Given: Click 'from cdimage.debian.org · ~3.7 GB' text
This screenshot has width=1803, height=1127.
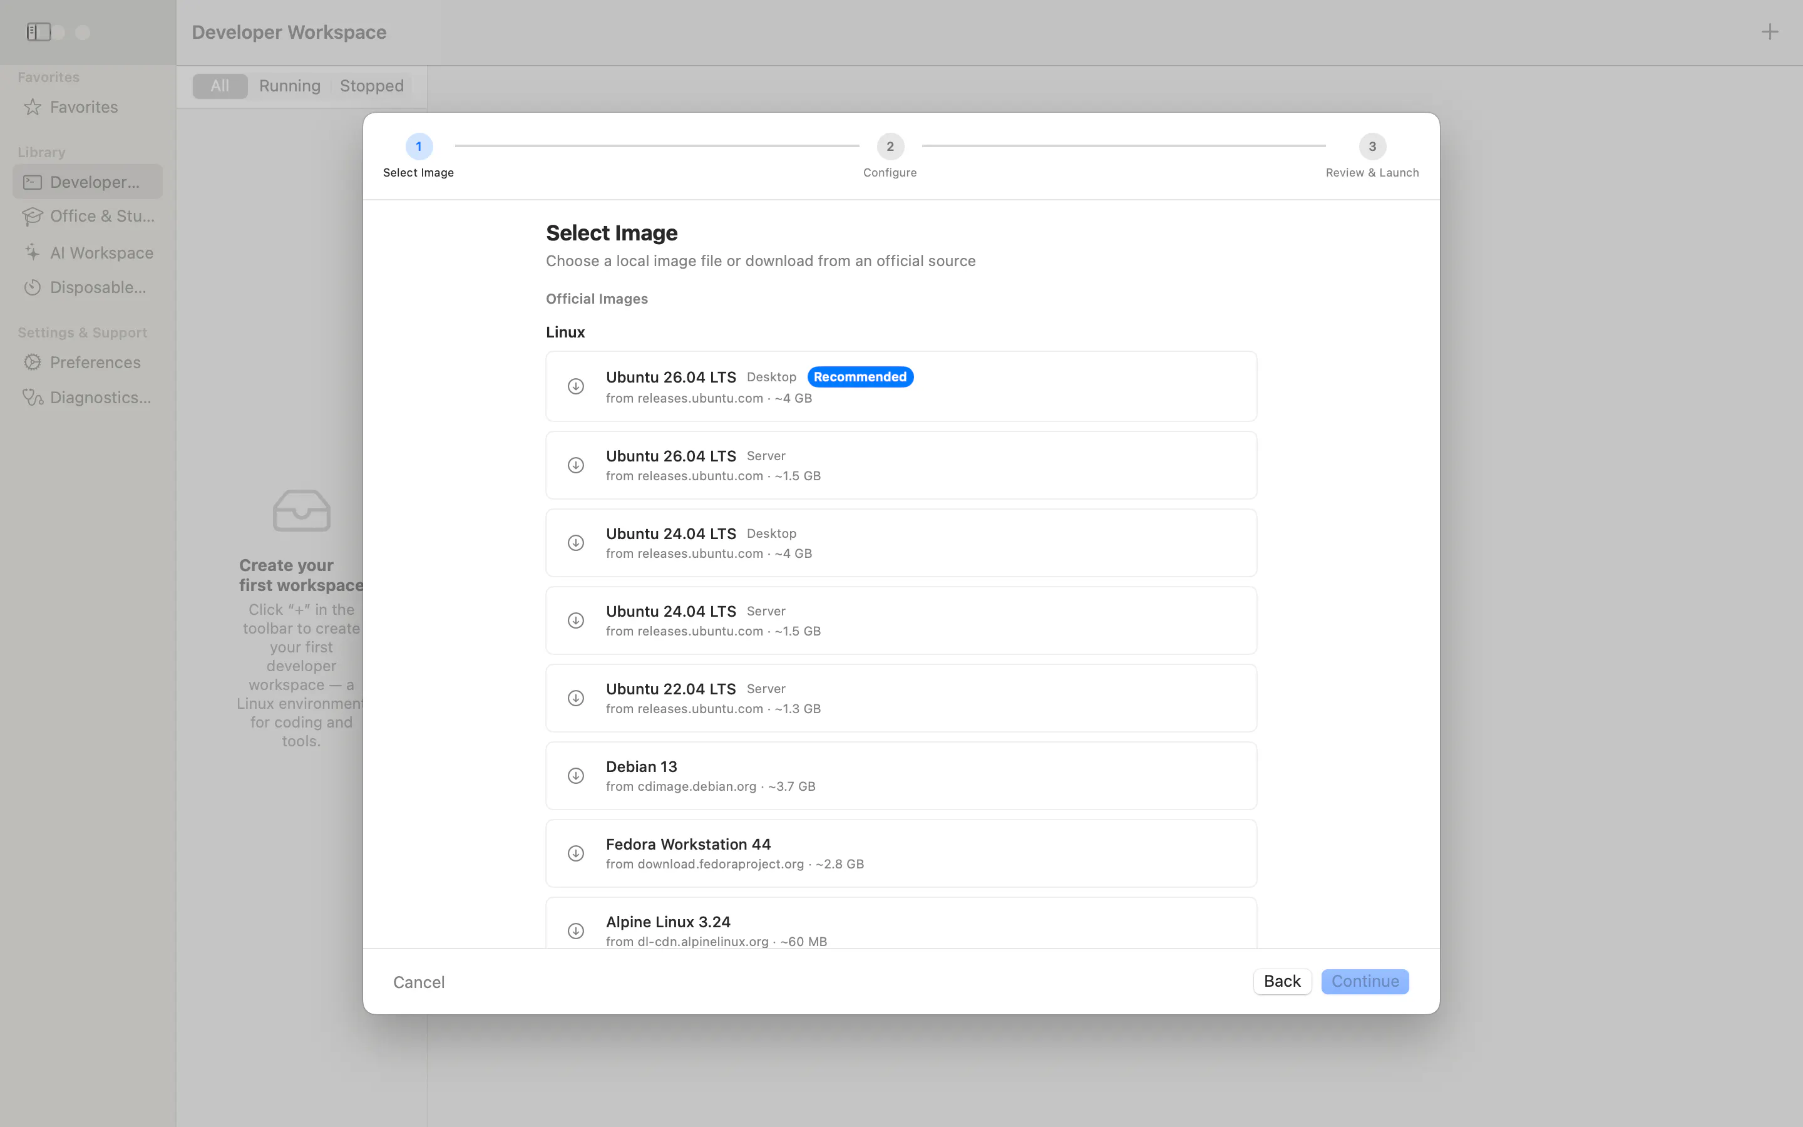Looking at the screenshot, I should click(x=711, y=786).
